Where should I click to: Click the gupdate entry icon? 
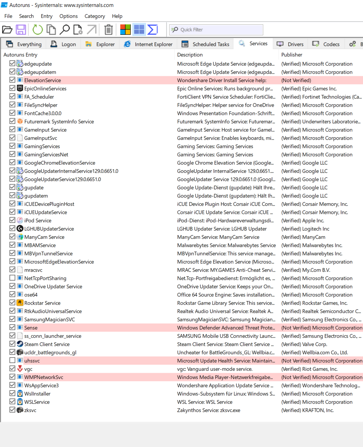pyautogui.click(x=20, y=188)
